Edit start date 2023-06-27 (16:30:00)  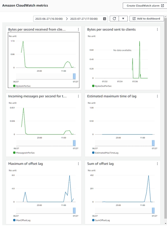tap(49, 19)
